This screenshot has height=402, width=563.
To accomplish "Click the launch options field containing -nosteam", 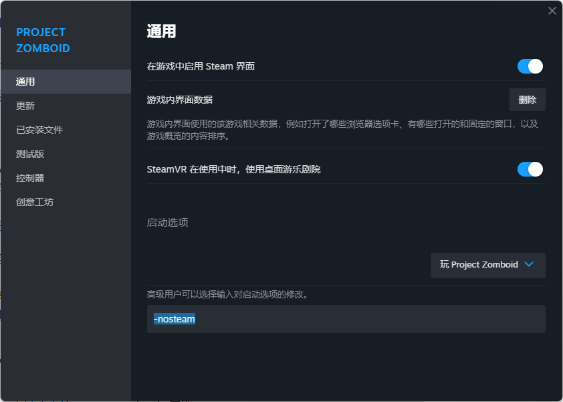I will 346,319.
